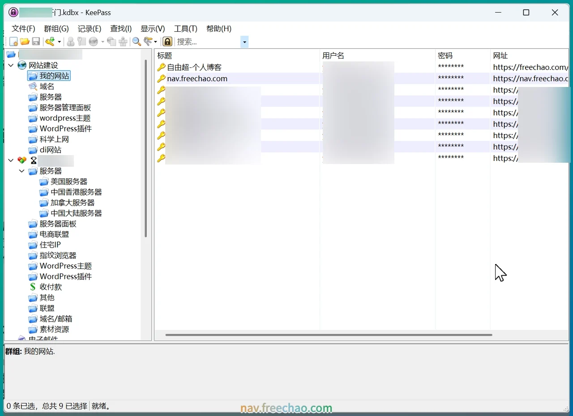Viewport: 573px width, 416px height.
Task: Click into the 搜索 quick search field
Action: (208, 42)
